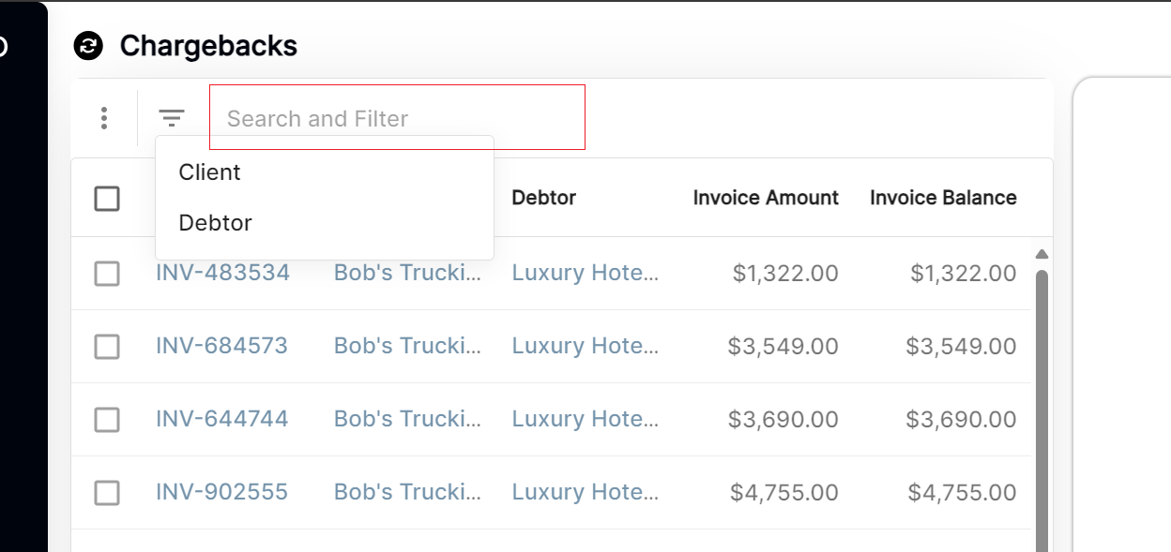1171x552 pixels.
Task: Open the Luxury Hotel debtor on first row
Action: tap(585, 273)
